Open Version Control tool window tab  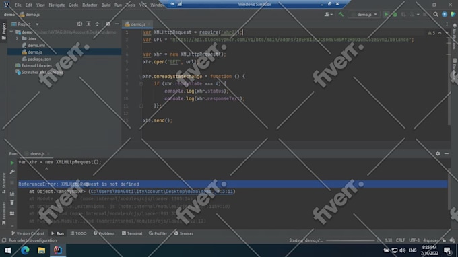[28, 233]
